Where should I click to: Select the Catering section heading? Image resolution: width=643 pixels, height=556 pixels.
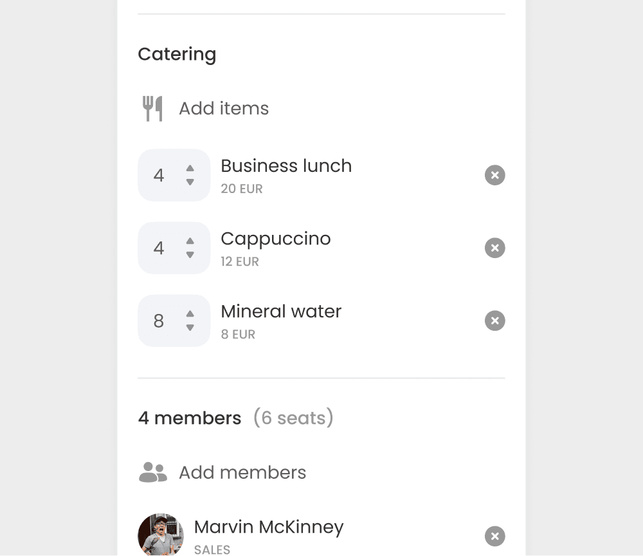click(177, 54)
